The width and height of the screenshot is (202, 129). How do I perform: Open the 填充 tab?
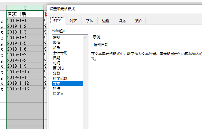122,21
